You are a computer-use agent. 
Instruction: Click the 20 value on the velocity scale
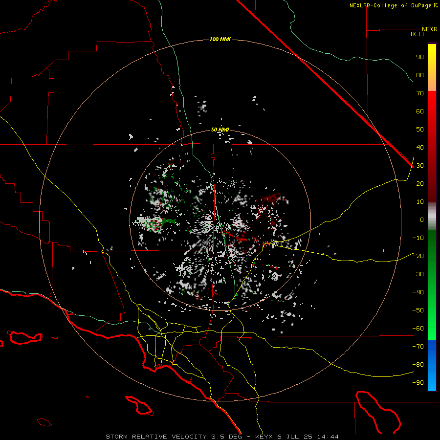420,183
